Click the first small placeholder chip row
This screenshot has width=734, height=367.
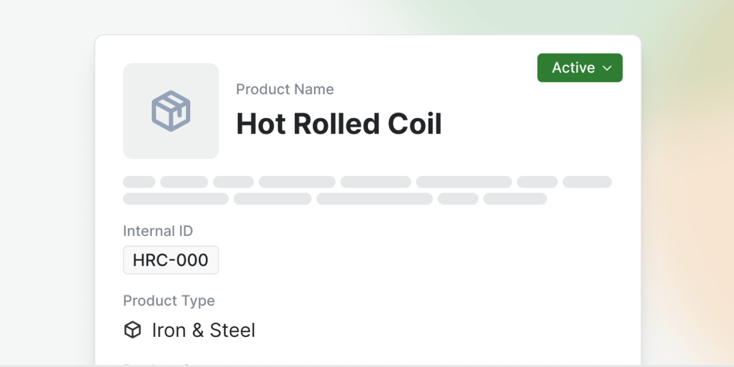[x=139, y=181]
